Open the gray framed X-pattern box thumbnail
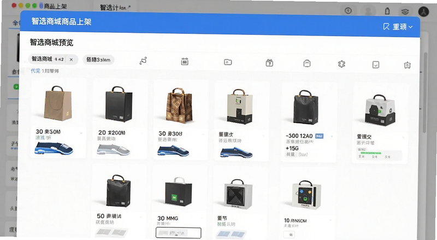The width and height of the screenshot is (437, 240). [238, 194]
